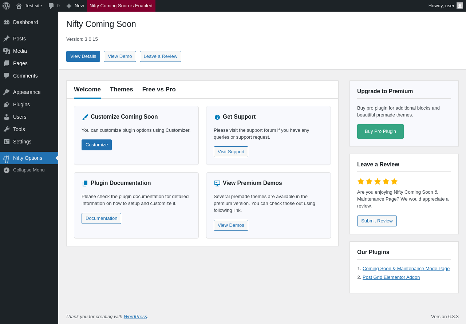Click the Posts pushpin icon
This screenshot has height=324, width=466.
[x=7, y=39]
